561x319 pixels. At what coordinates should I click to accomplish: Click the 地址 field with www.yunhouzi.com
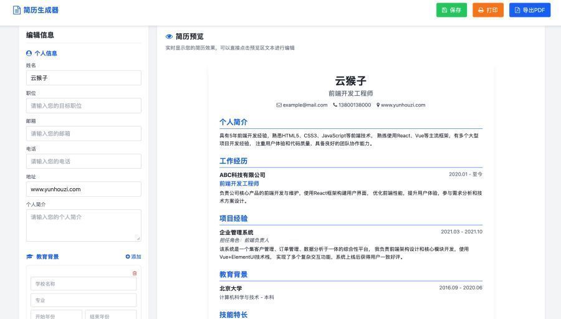pyautogui.click(x=84, y=189)
